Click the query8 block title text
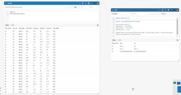This screenshot has width=181, height=95. point(10,3)
